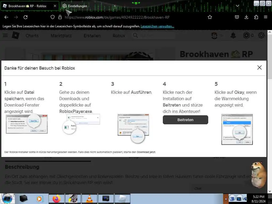This screenshot has width=272, height=204.
Task: Reload the Roblox page
Action: (x=25, y=17)
